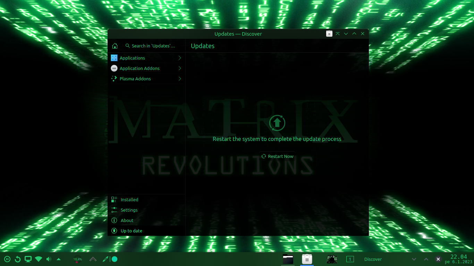Click the Updates page heading
Screen dimensions: 474x266
[x=203, y=46]
